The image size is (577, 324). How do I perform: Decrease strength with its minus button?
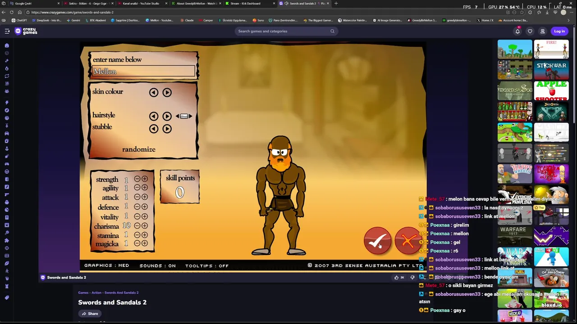coord(137,179)
